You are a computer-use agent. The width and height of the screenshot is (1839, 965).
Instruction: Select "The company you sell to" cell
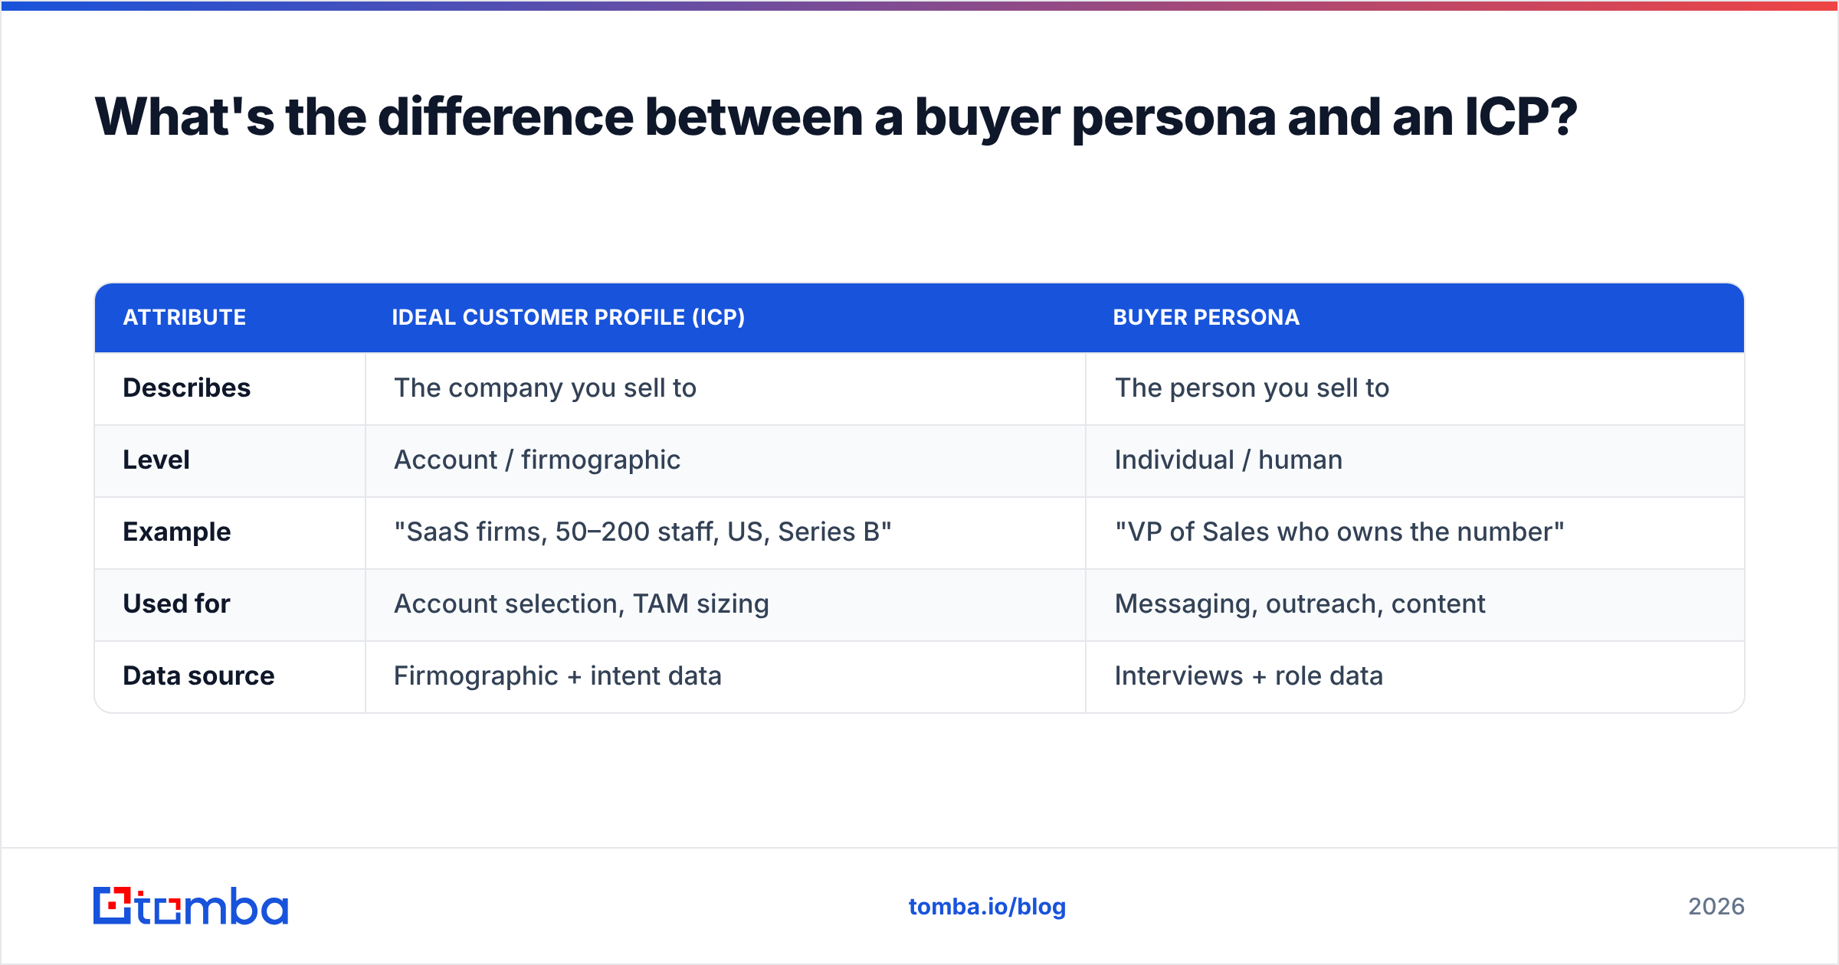(726, 388)
